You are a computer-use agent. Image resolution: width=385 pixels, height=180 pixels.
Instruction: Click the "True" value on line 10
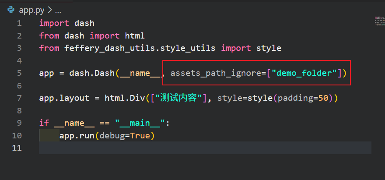[x=140, y=135]
